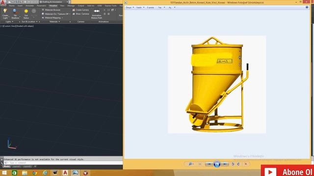Open the Yaz menu in Photo Viewer

(161, 7)
